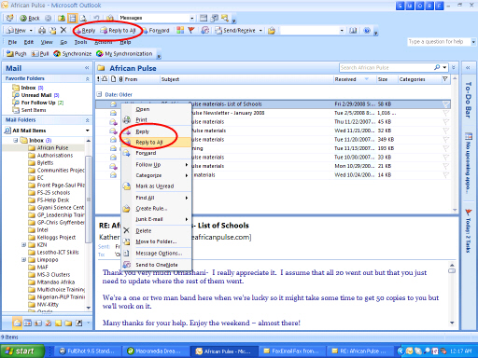Click the Categorize colored squares icon
478x358 pixels.
pos(180,30)
